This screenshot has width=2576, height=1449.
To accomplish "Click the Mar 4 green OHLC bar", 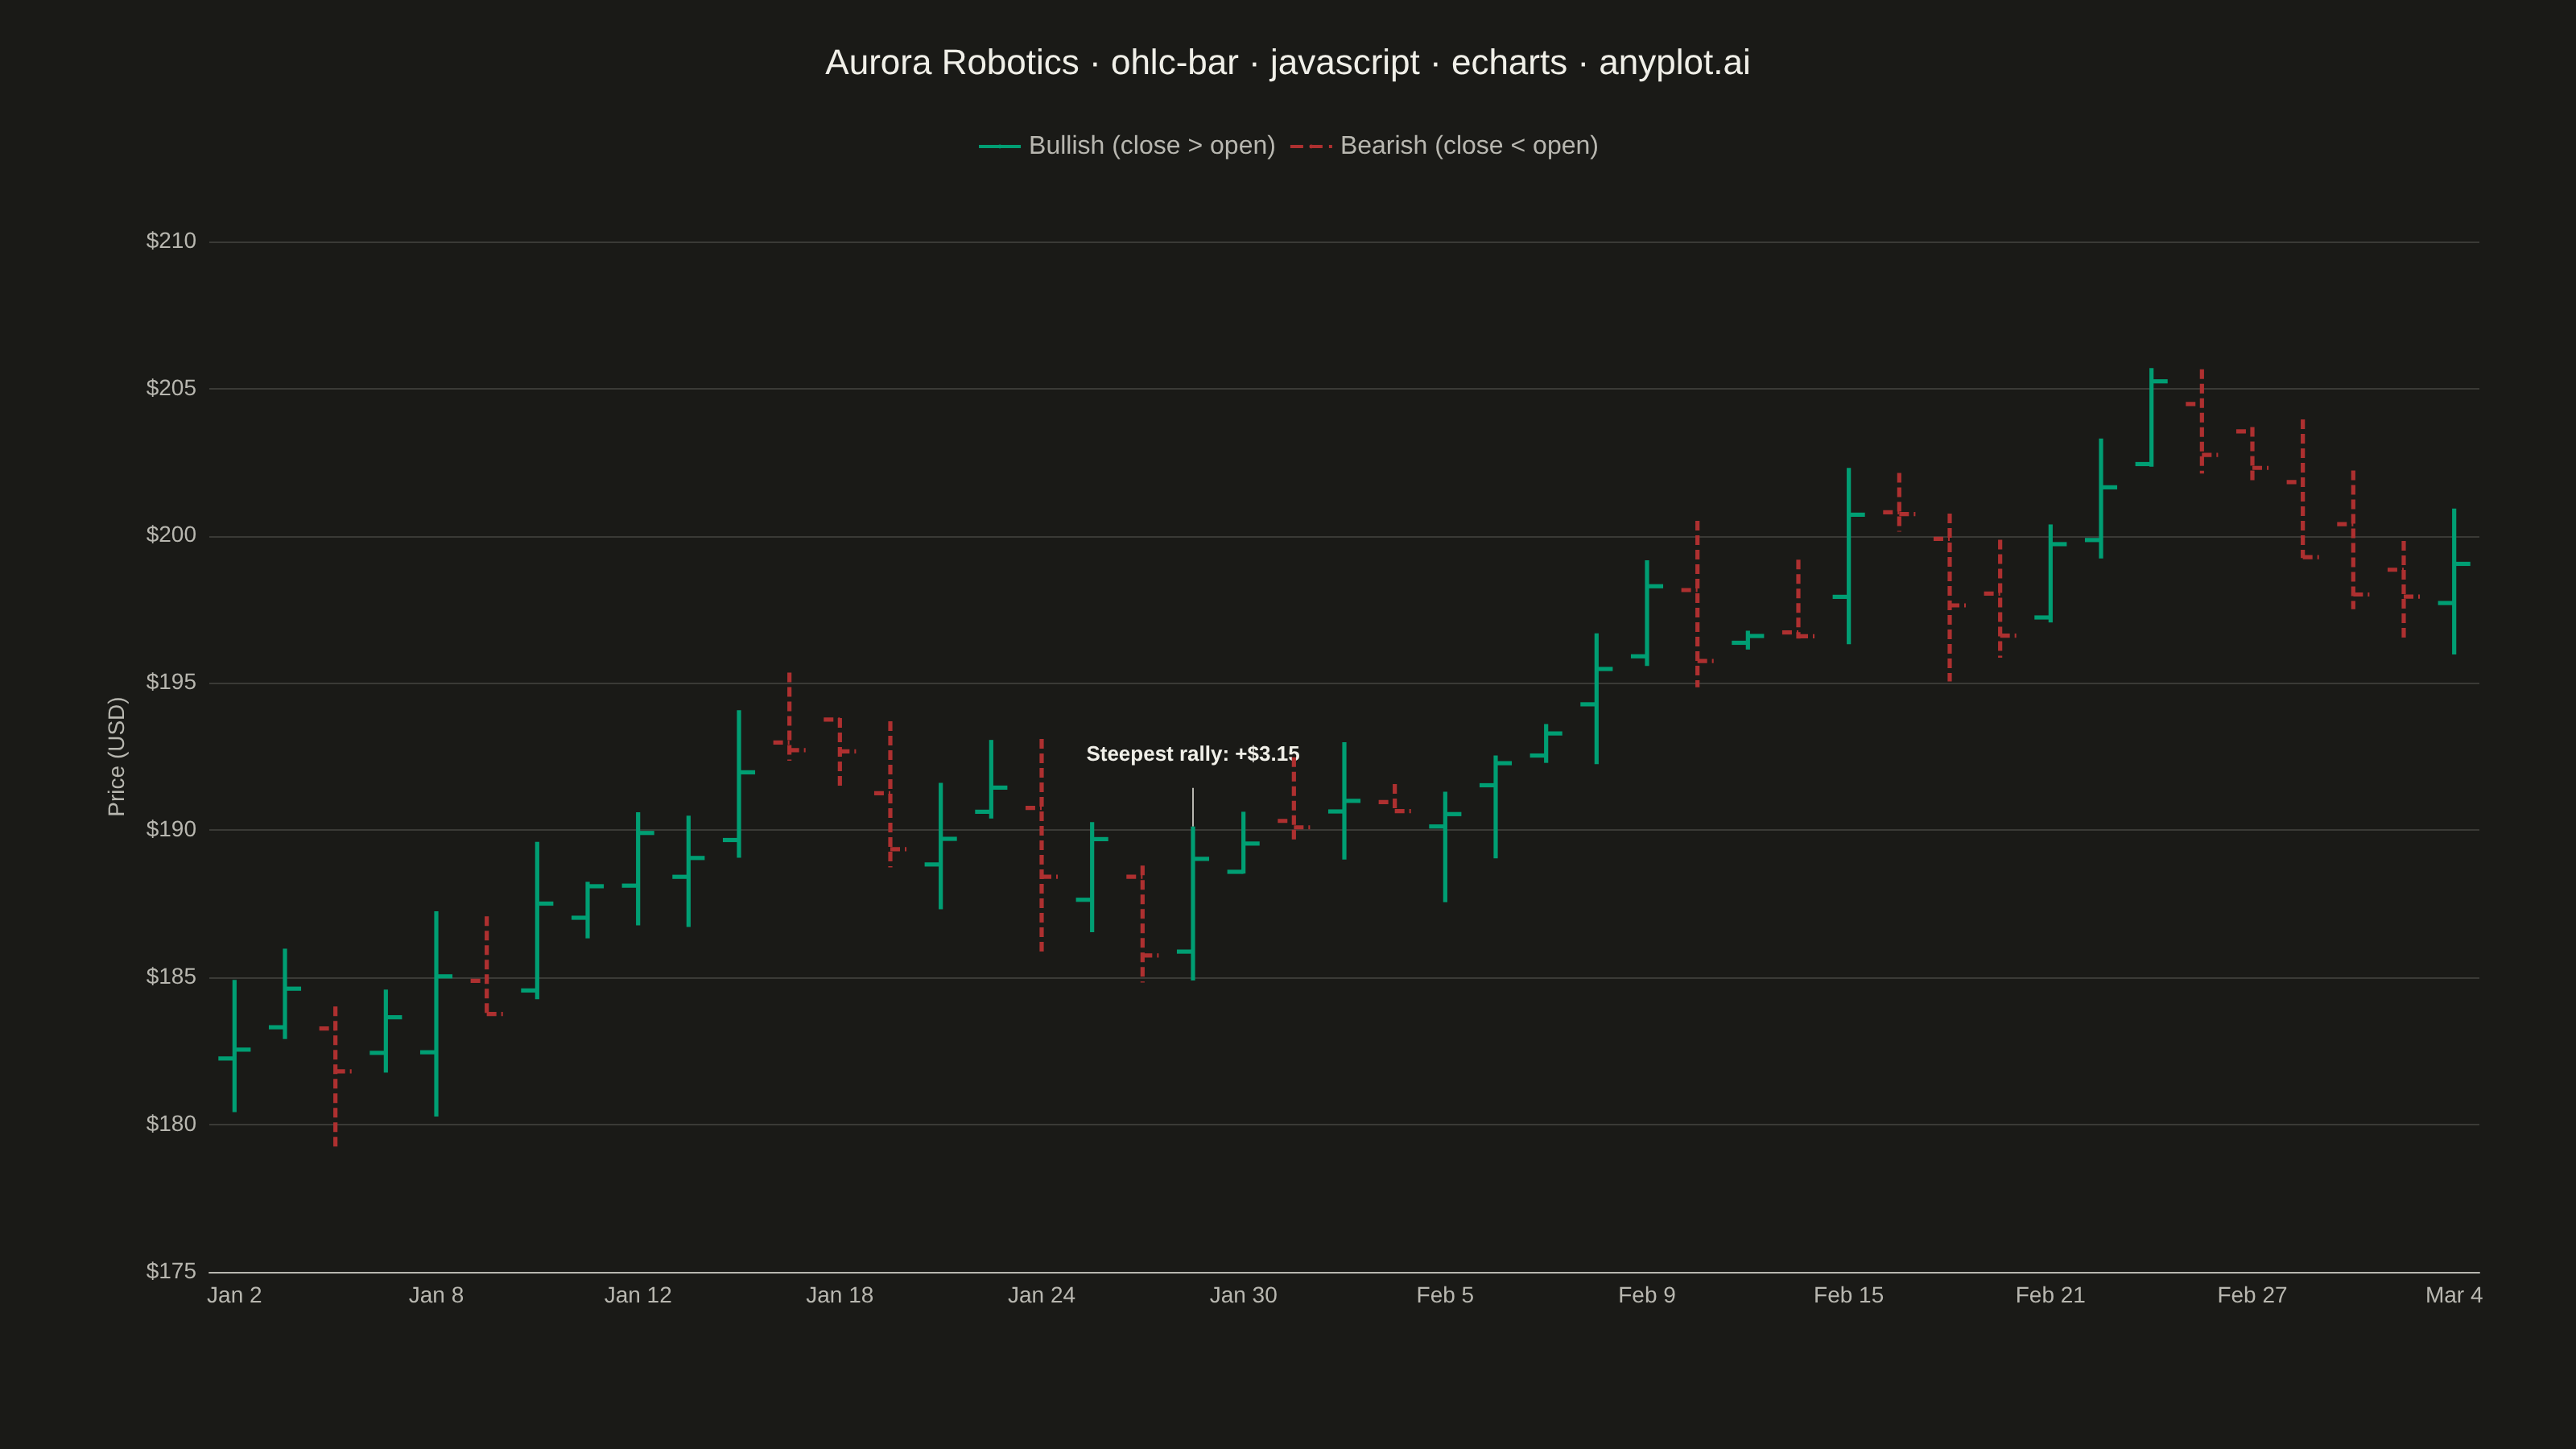I will 2453,581.
